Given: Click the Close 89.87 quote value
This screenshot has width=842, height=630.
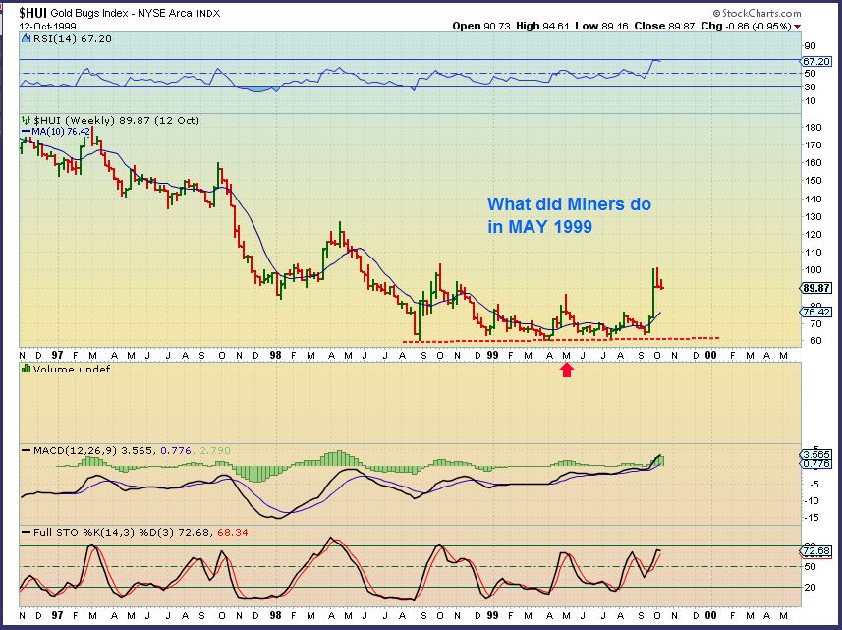Looking at the screenshot, I should tap(682, 26).
